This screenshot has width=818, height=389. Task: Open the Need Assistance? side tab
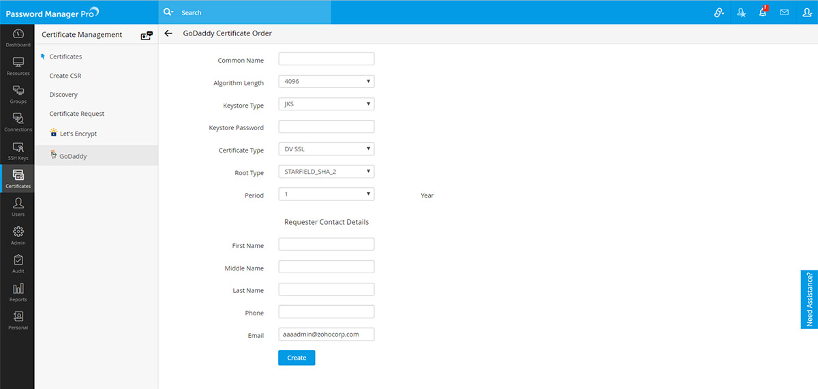click(x=809, y=300)
